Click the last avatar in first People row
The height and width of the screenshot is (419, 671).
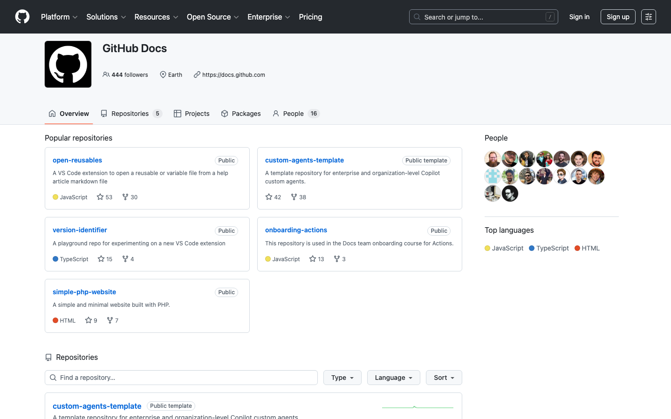596,159
